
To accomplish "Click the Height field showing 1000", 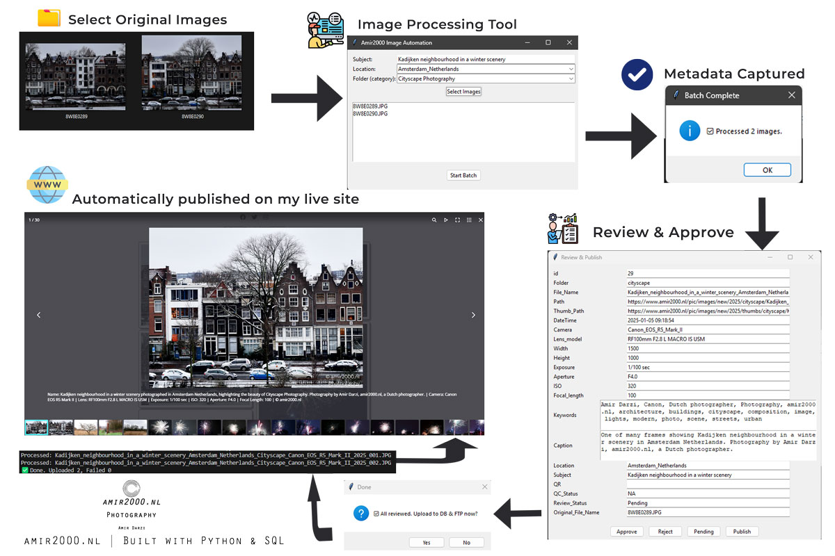I will point(708,358).
